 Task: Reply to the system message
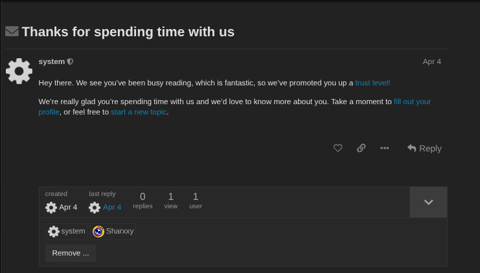click(x=424, y=148)
